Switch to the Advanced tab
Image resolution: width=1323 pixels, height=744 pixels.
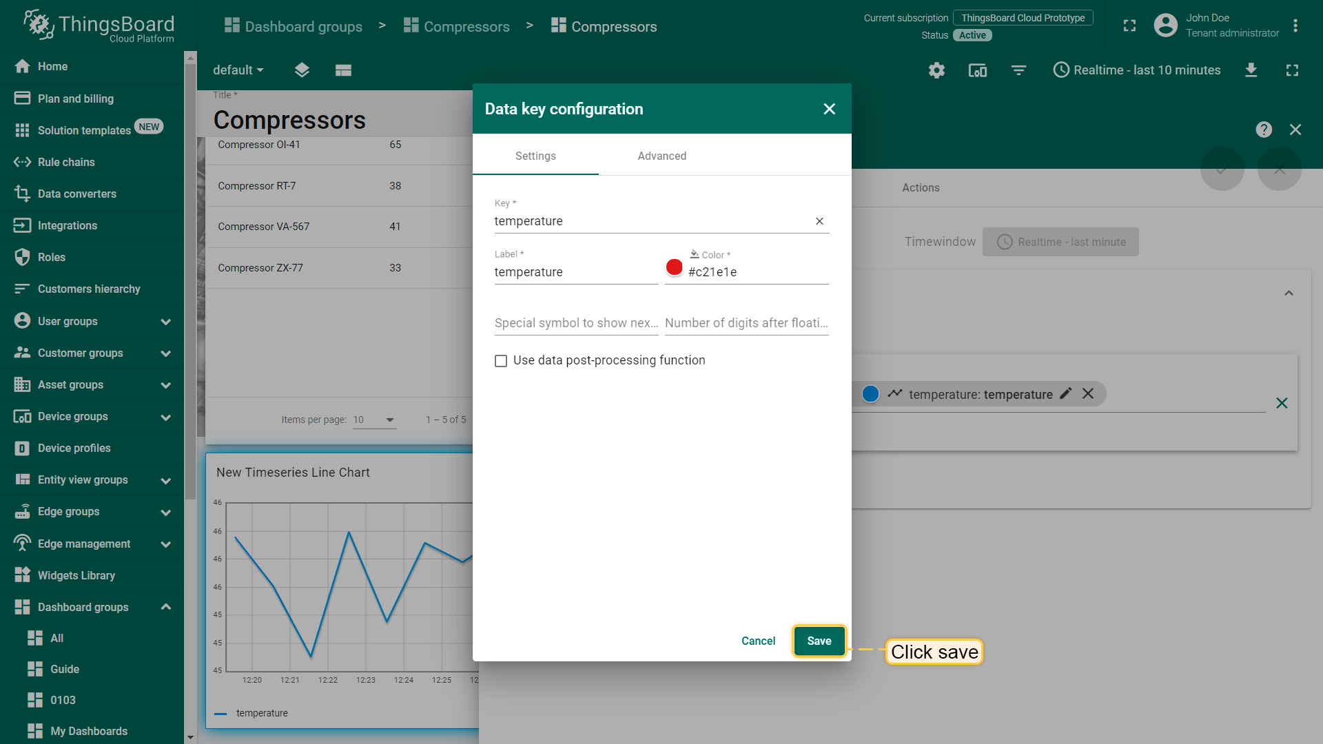pos(661,156)
